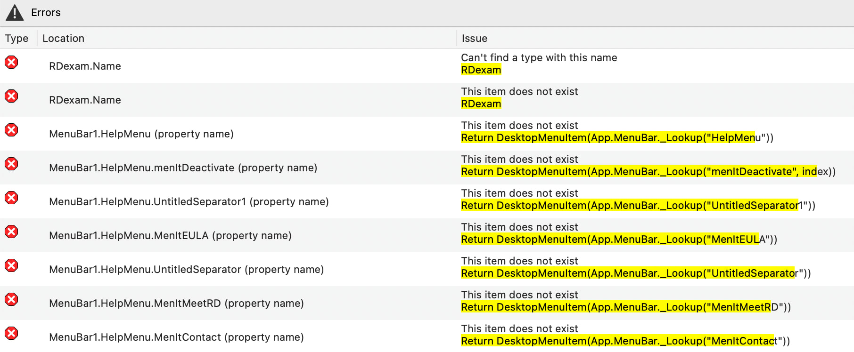Screen dimensions: 854x352
Task: Select the code line with _Lookup("MenItContact")
Action: point(625,341)
